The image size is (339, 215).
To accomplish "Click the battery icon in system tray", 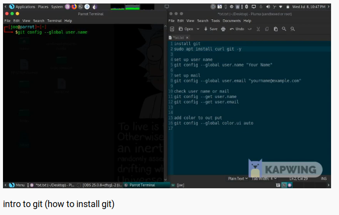I will (x=288, y=7).
